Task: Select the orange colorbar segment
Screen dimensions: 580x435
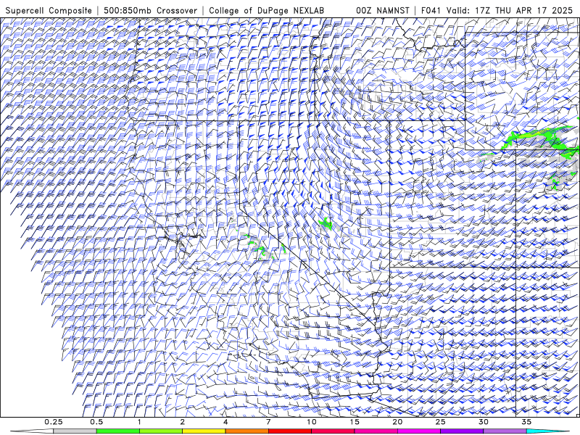Action: 246,431
